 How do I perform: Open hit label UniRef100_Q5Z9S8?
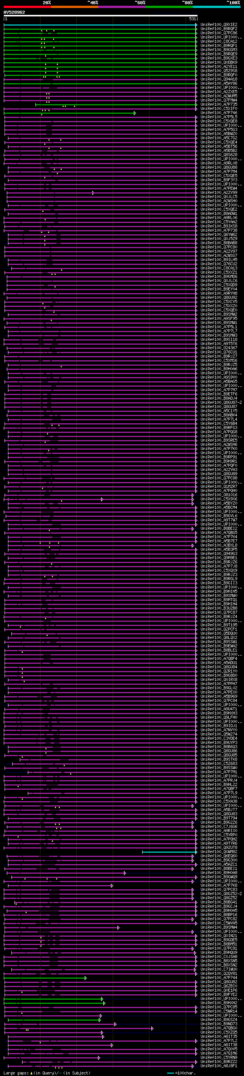(219, 71)
